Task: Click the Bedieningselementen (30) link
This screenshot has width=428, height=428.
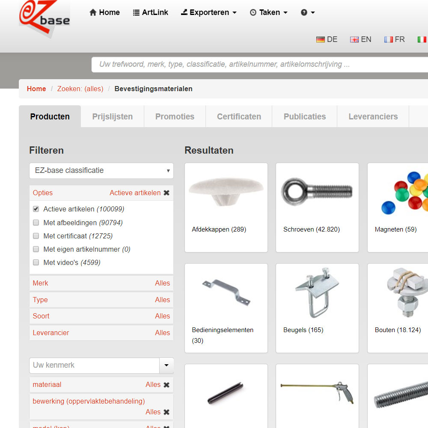Action: tap(223, 335)
